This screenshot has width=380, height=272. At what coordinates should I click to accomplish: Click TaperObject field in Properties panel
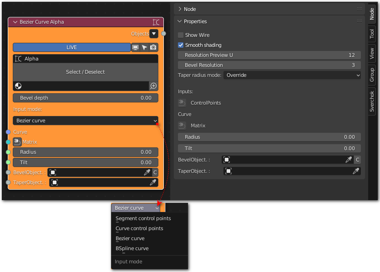point(292,171)
